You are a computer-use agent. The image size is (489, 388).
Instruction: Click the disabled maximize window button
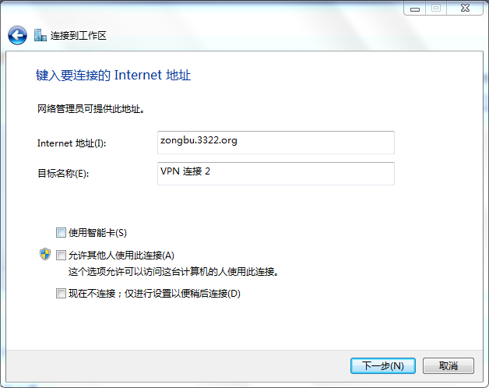(x=436, y=9)
